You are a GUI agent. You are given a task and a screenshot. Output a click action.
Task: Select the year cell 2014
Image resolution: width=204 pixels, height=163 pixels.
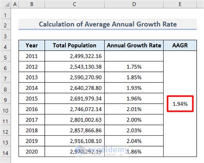(32, 88)
